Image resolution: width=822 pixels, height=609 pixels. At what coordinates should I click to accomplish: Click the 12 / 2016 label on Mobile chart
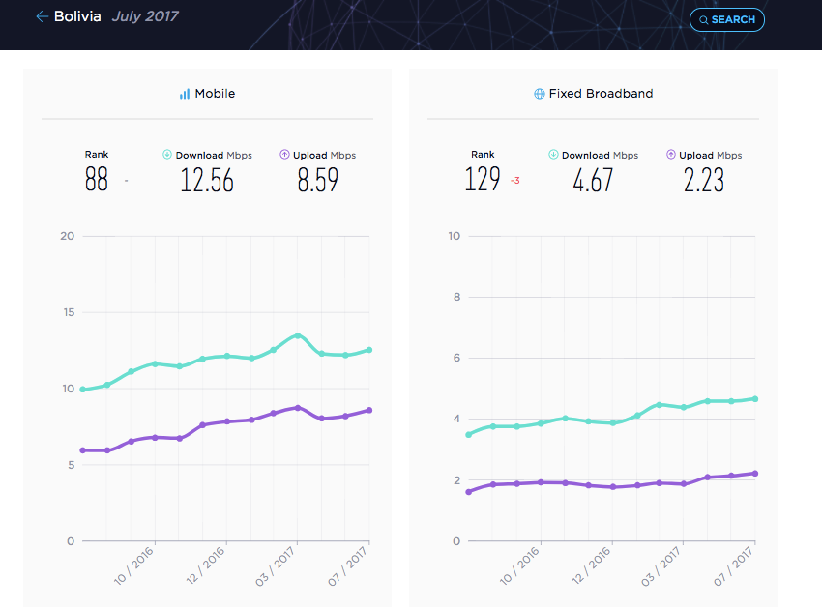click(206, 565)
